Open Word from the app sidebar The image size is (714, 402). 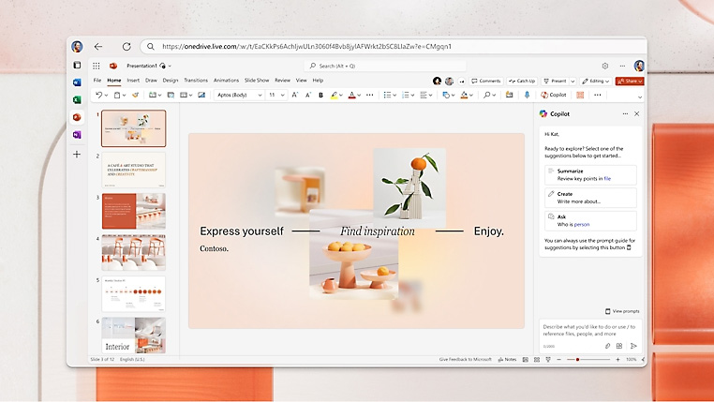click(x=77, y=82)
